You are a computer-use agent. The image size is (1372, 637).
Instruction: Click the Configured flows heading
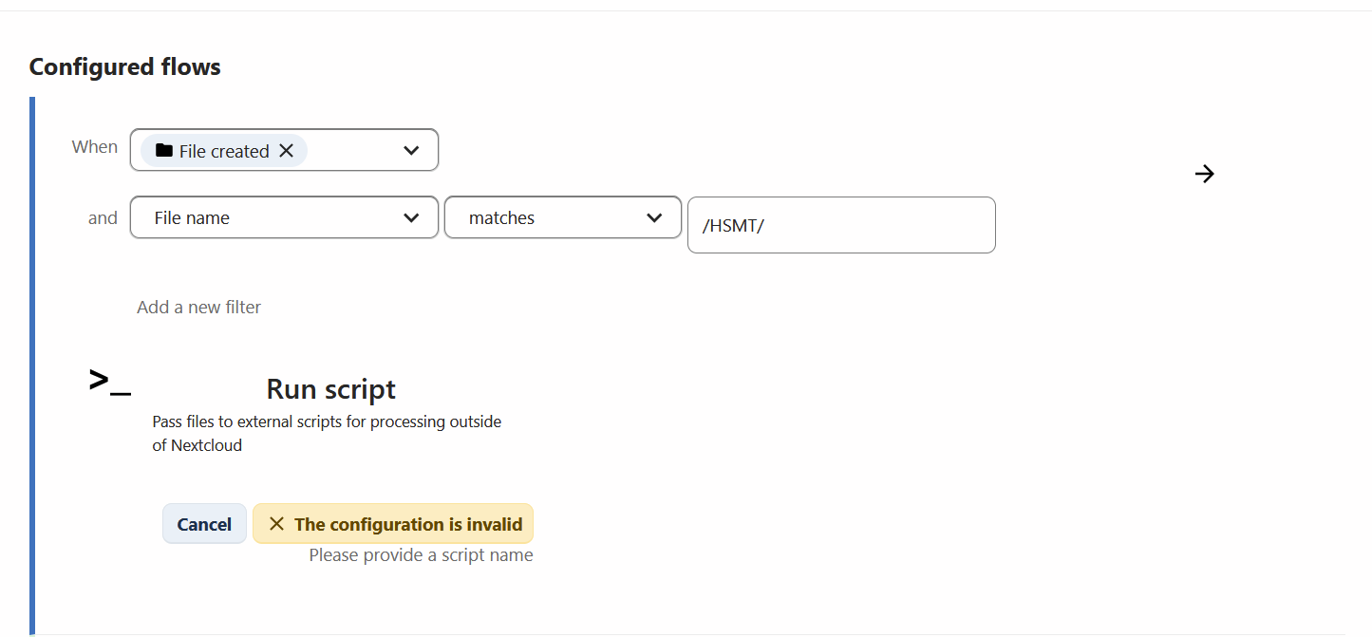click(x=125, y=67)
